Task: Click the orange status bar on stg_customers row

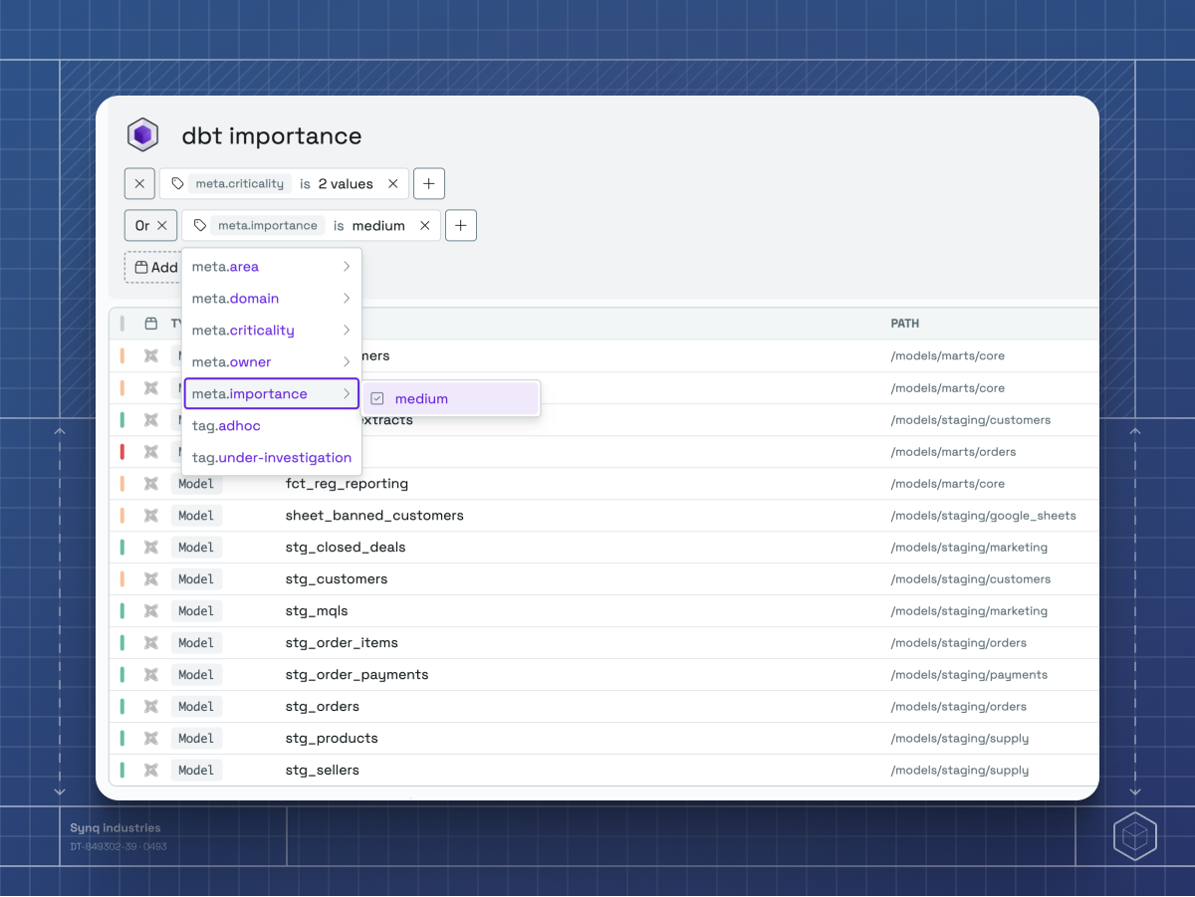Action: (x=121, y=578)
